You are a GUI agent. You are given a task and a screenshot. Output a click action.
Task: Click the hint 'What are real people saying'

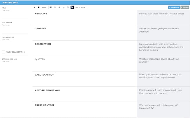(159, 60)
